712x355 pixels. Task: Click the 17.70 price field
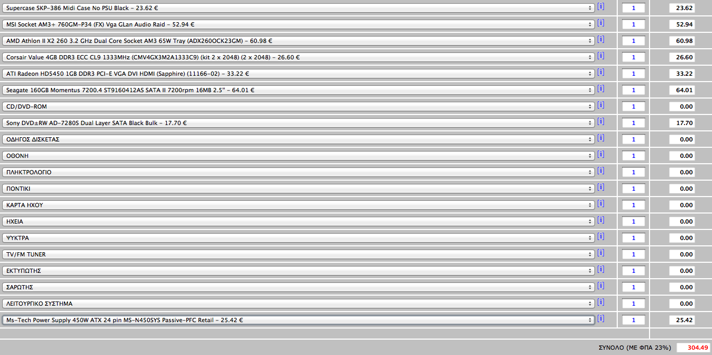click(682, 123)
